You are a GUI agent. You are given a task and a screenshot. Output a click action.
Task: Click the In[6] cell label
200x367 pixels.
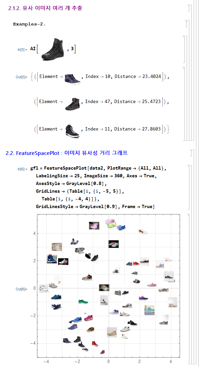[x=22, y=169]
